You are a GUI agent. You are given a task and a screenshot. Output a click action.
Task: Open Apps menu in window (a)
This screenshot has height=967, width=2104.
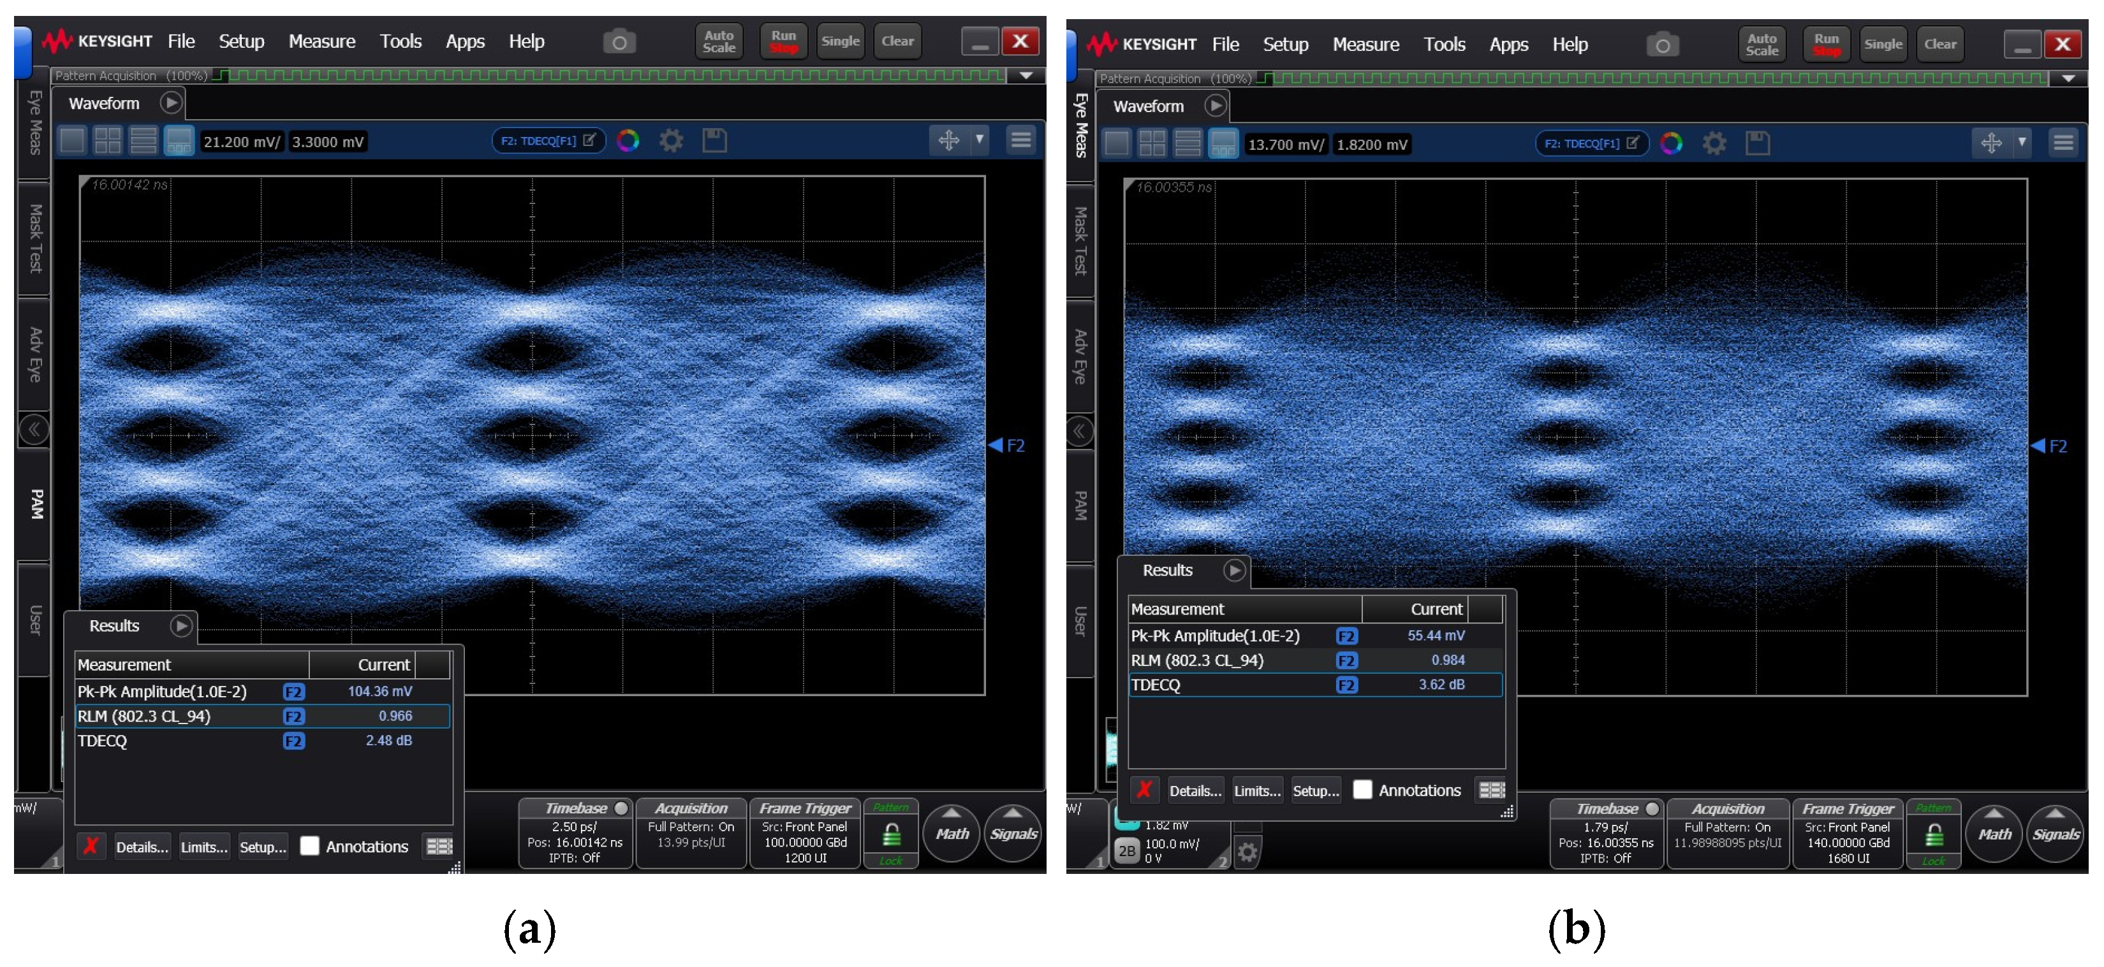465,41
